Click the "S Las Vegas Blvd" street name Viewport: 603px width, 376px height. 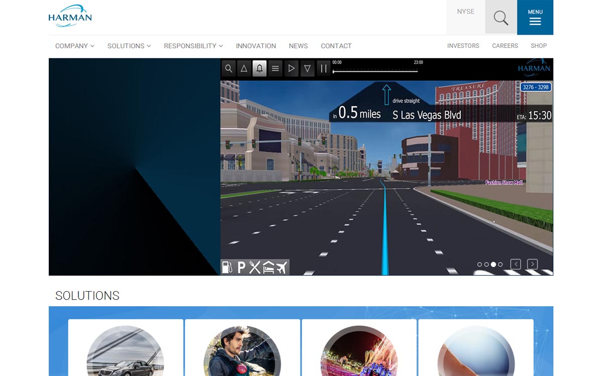click(x=427, y=115)
